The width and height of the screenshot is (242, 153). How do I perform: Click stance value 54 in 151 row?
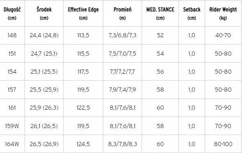click(x=160, y=54)
